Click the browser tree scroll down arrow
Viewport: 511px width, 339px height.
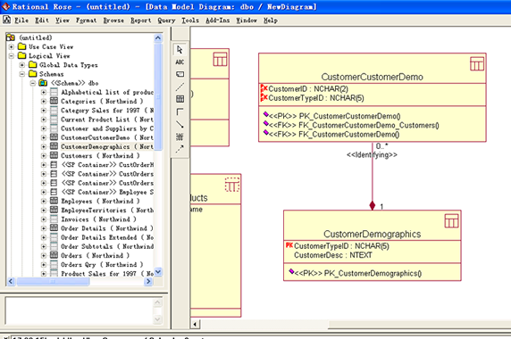coord(158,272)
